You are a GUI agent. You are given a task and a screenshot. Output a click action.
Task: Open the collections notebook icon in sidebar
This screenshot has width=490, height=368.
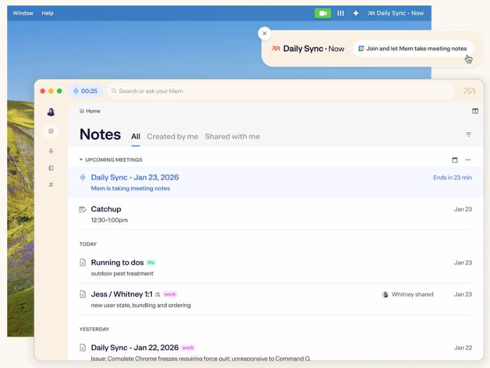[x=51, y=168]
